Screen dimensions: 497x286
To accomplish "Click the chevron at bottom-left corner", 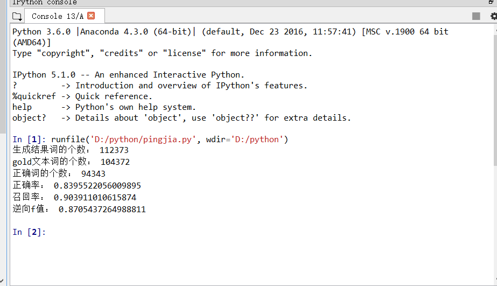I will tap(2, 281).
